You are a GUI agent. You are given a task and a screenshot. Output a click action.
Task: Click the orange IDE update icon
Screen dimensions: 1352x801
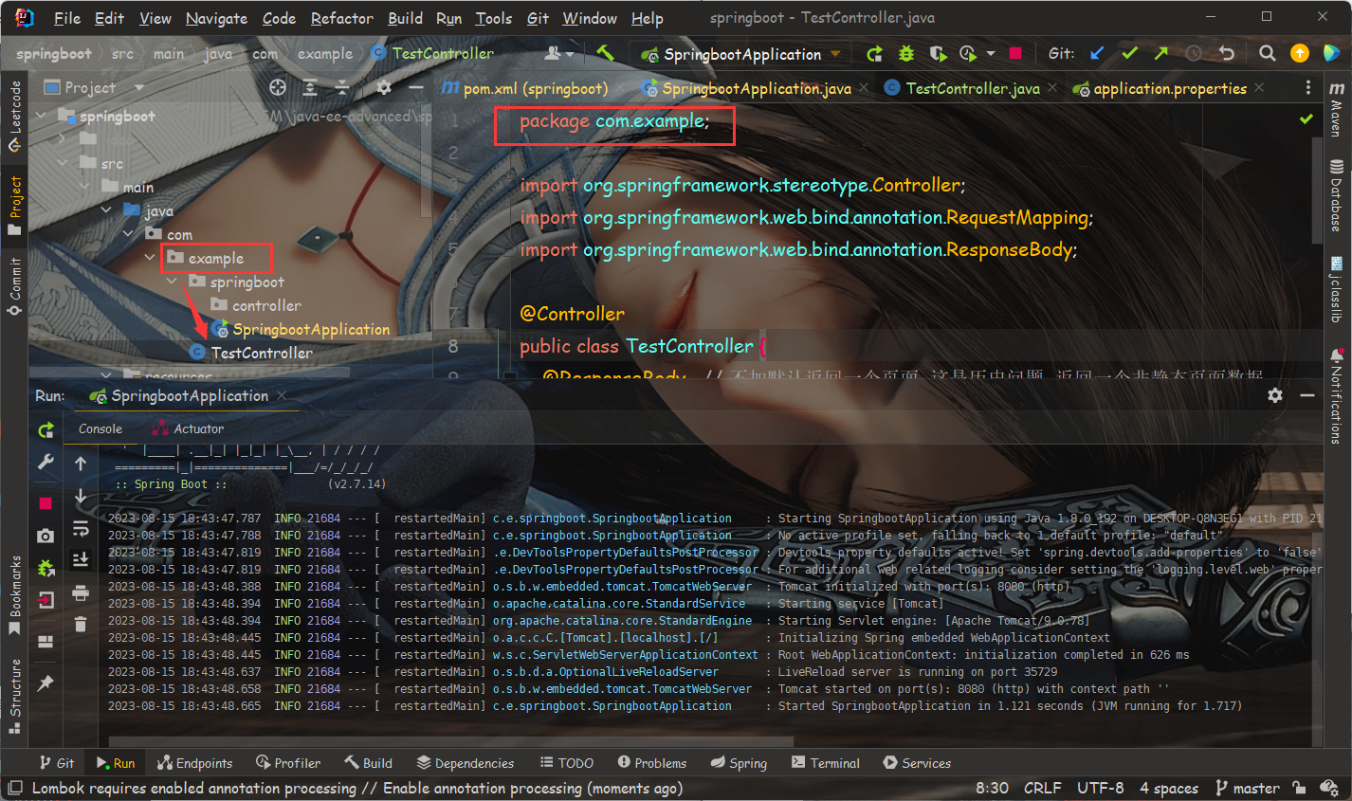pyautogui.click(x=1300, y=53)
